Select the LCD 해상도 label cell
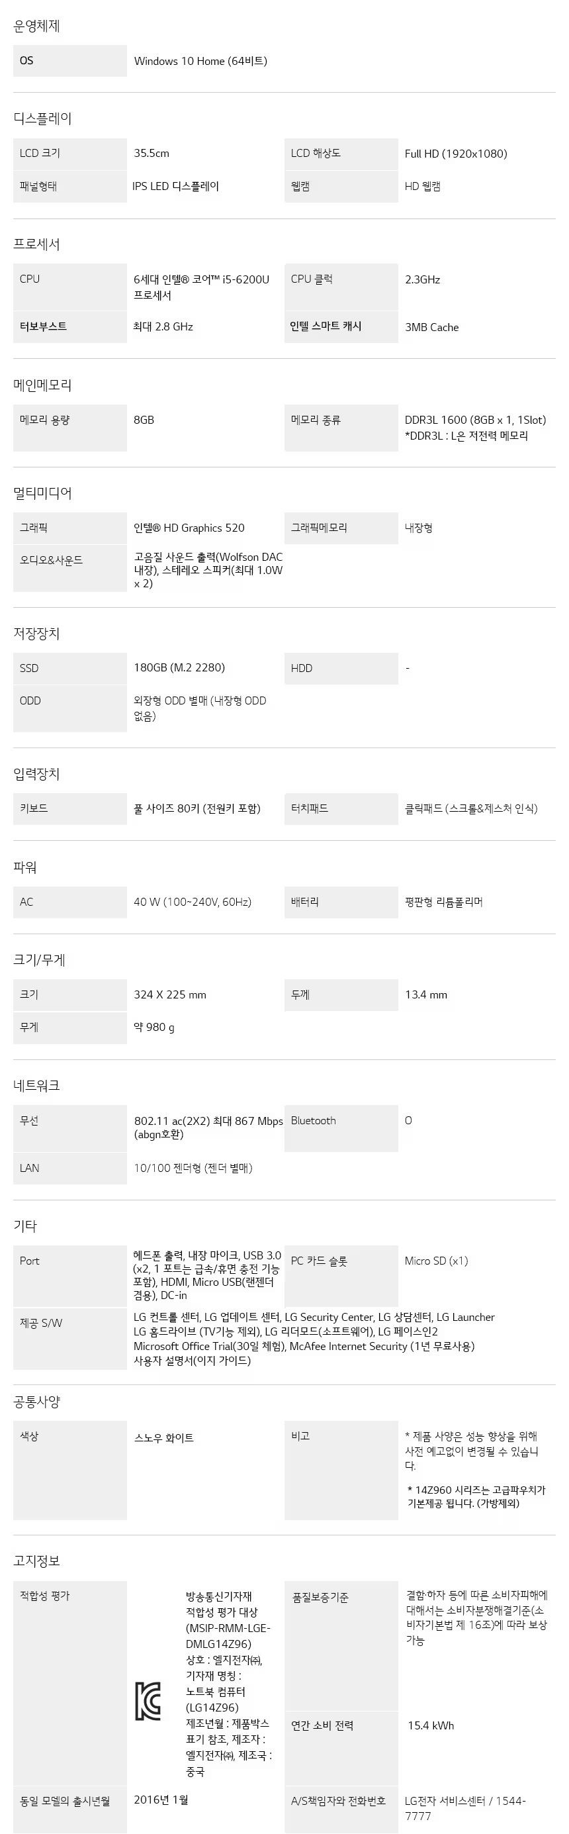Viewport: 569px width, 1834px height. (x=341, y=154)
